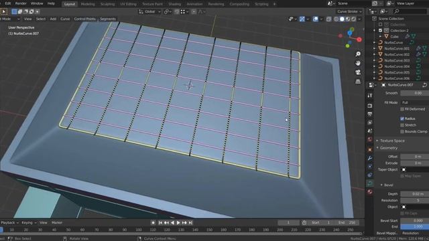429x241 pixels.
Task: Click the Bevel Depth value field
Action: pyautogui.click(x=414, y=193)
